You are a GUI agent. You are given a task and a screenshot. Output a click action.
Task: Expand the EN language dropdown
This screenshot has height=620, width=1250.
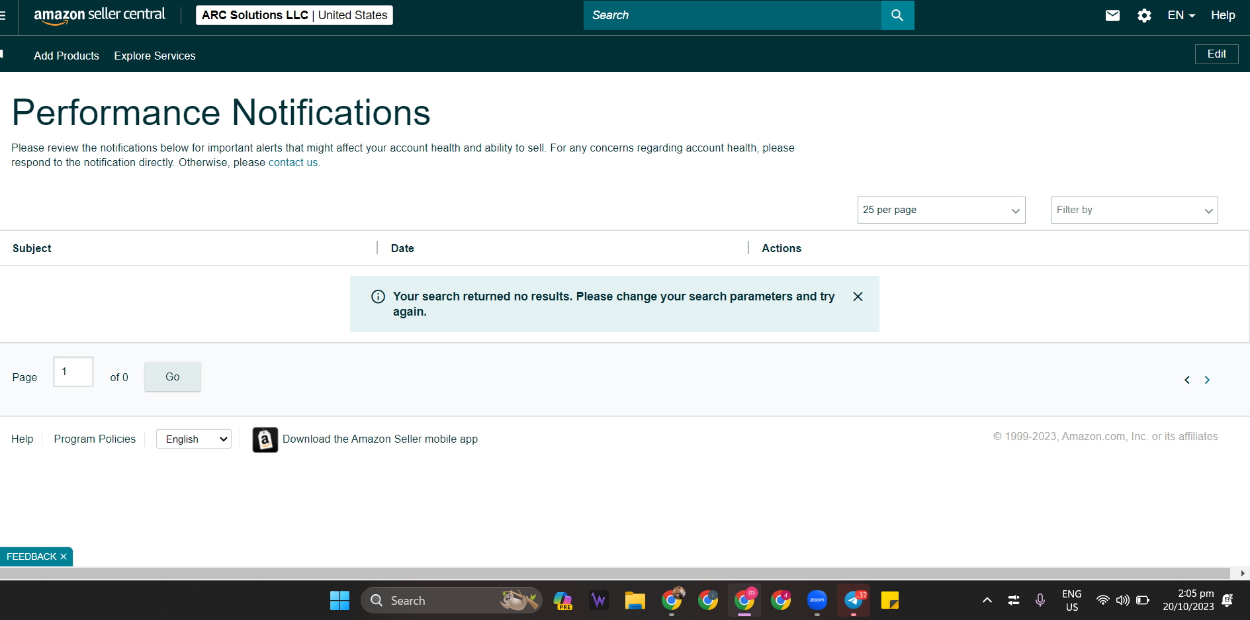[x=1181, y=15]
